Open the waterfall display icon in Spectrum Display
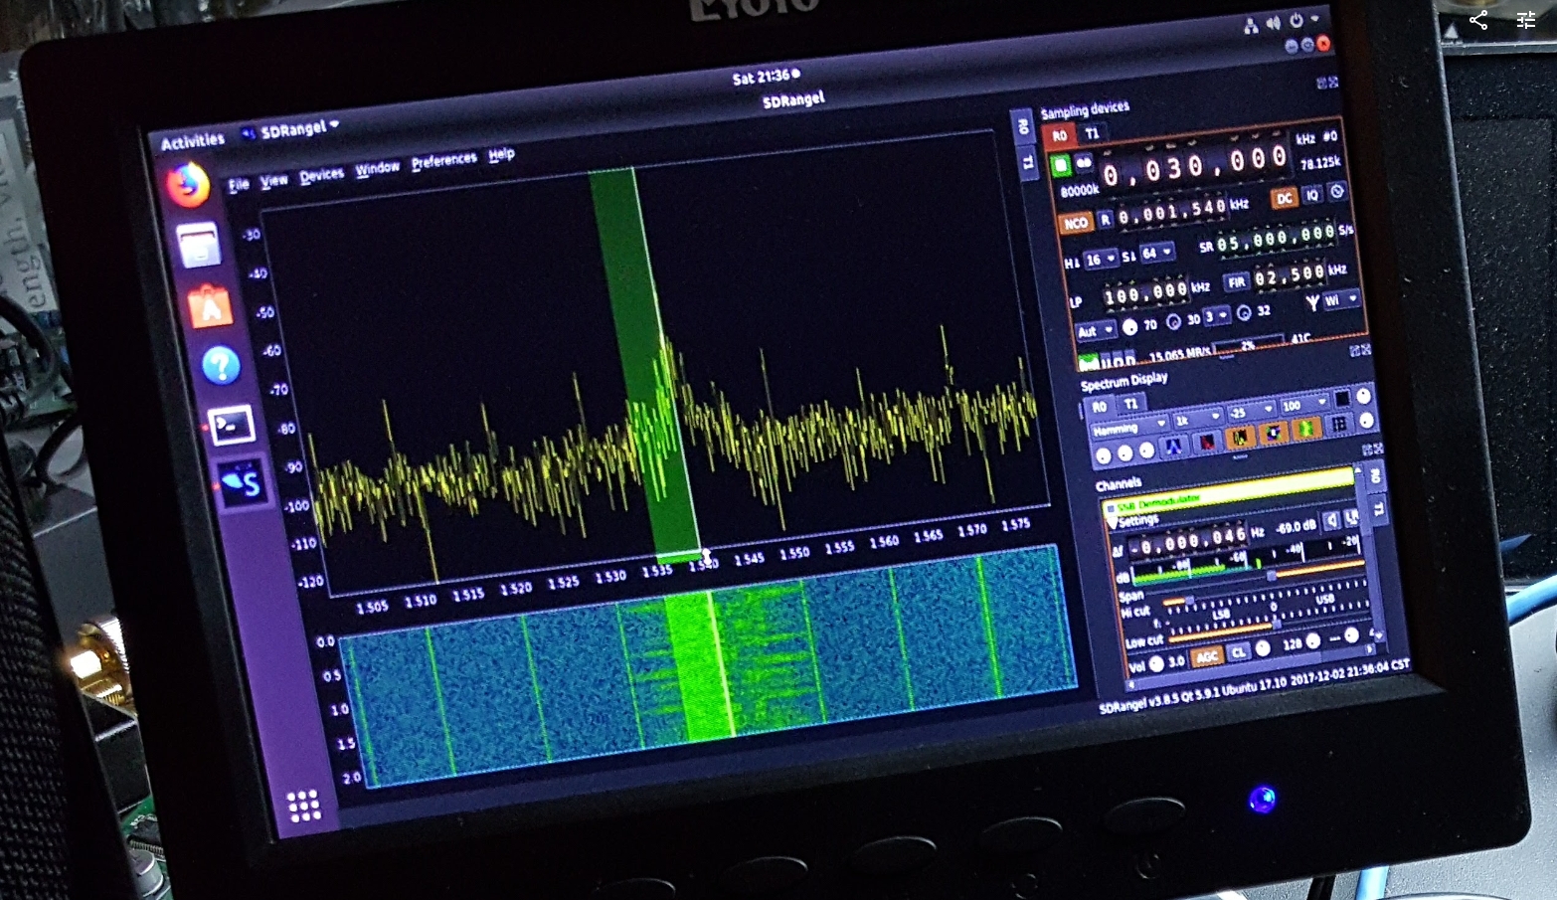The height and width of the screenshot is (900, 1557). point(1174,446)
